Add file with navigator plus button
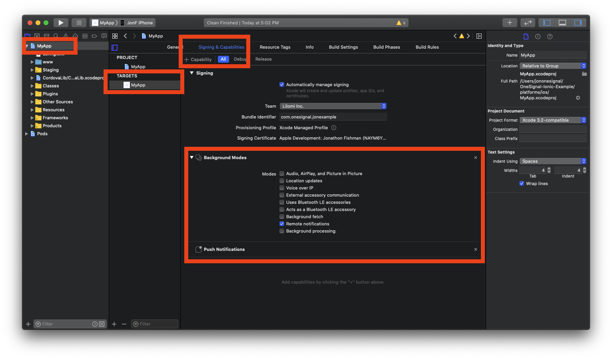This screenshot has width=612, height=359. [x=28, y=324]
